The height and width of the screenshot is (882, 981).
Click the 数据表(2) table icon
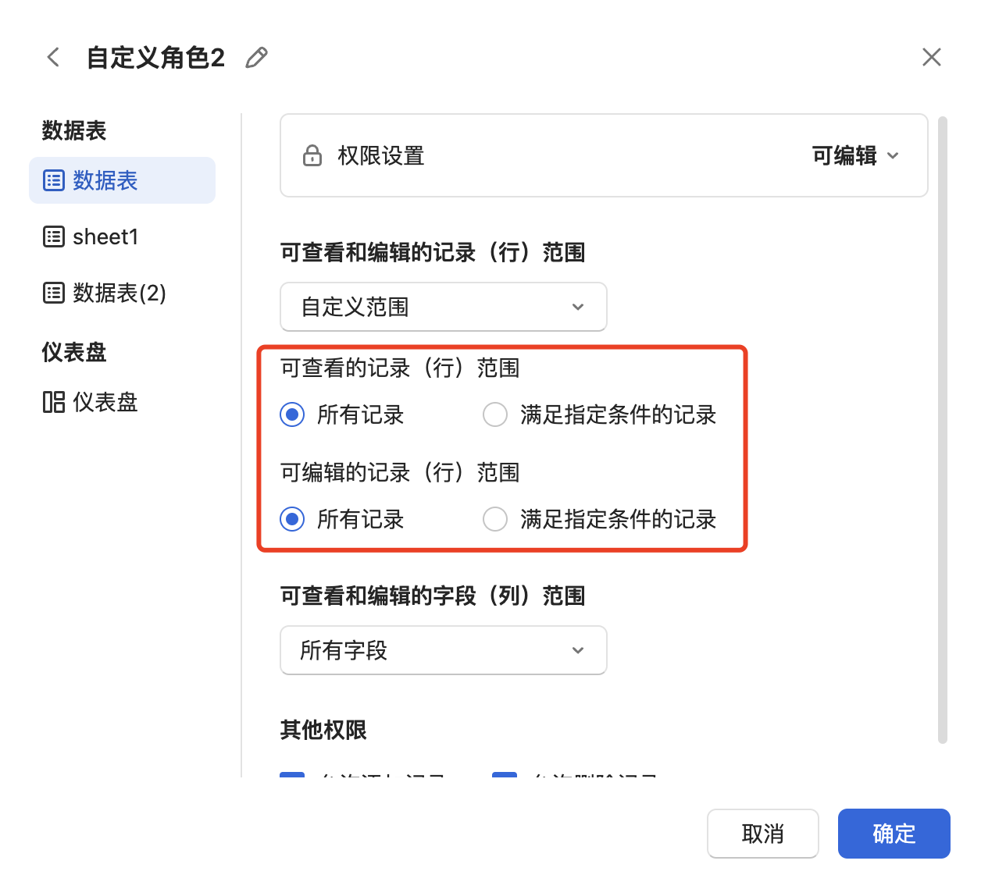point(54,293)
